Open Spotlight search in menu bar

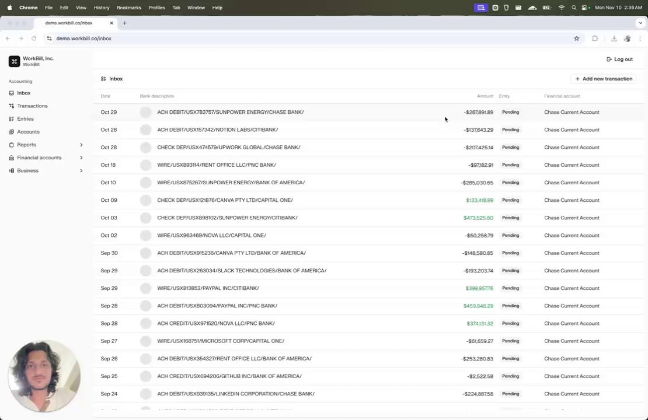(x=574, y=8)
